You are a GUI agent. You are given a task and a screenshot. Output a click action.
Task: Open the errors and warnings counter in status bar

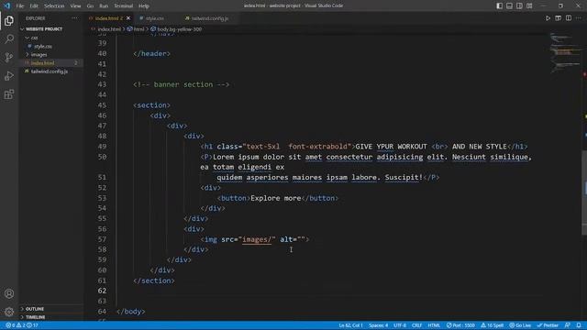click(x=22, y=325)
